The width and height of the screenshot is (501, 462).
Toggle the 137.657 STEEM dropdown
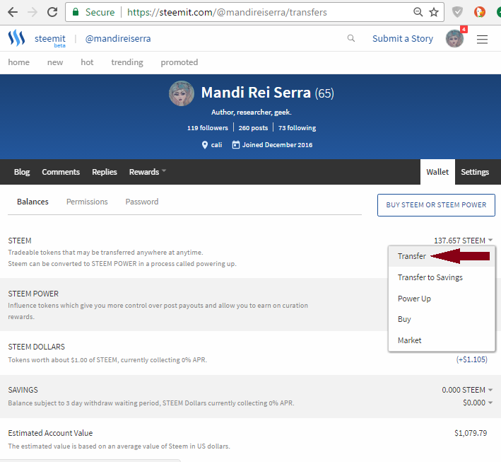pyautogui.click(x=463, y=241)
